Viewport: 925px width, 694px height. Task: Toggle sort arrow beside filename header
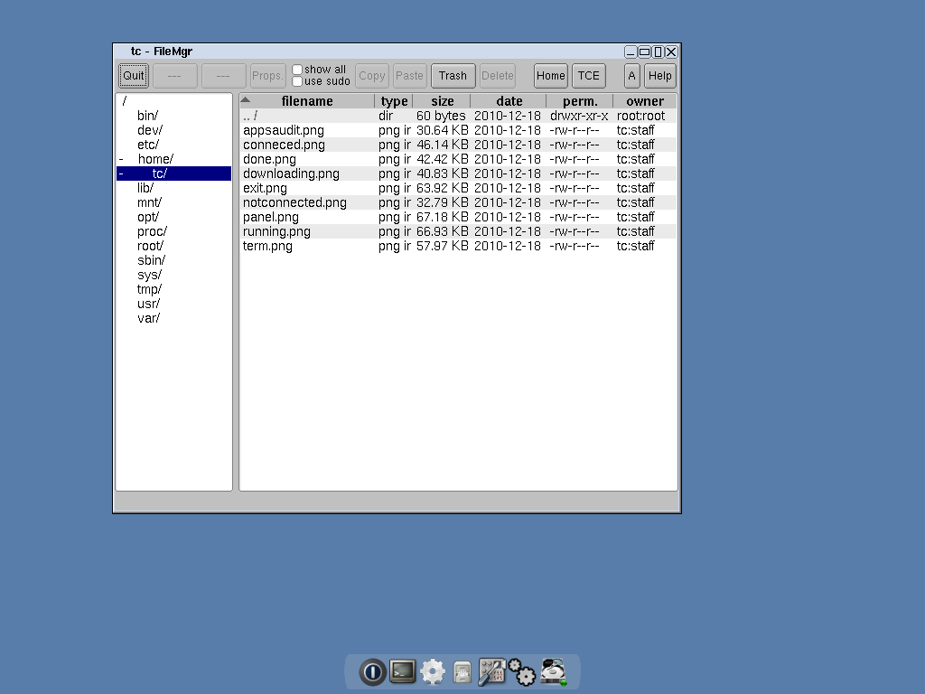(x=246, y=100)
